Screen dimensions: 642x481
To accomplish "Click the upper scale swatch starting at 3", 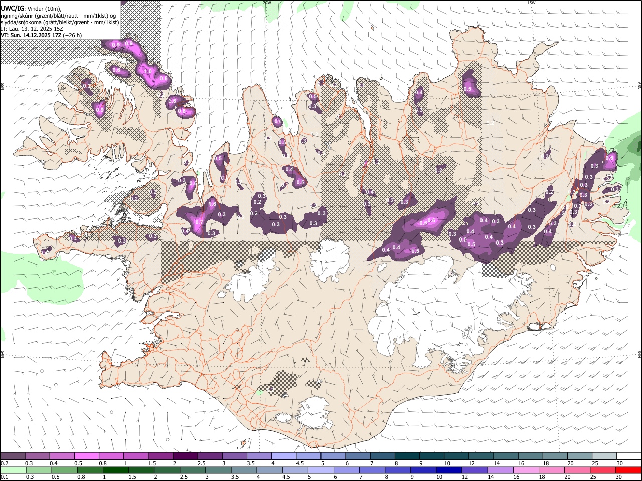I will [234, 456].
